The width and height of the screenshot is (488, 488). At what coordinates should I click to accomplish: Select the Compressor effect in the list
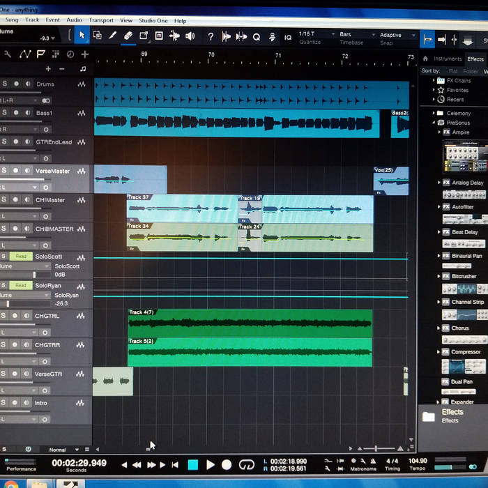pyautogui.click(x=465, y=352)
